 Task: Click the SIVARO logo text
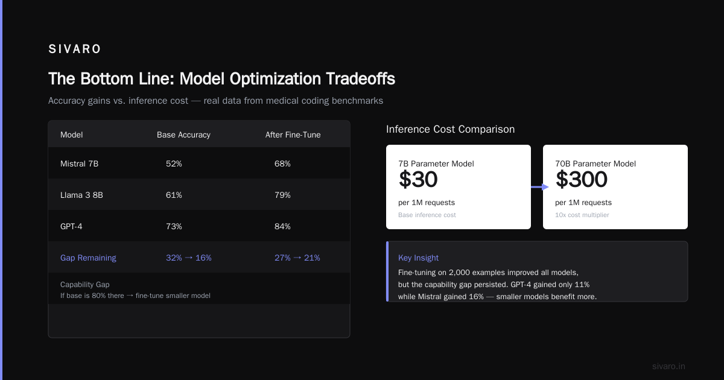(x=75, y=49)
